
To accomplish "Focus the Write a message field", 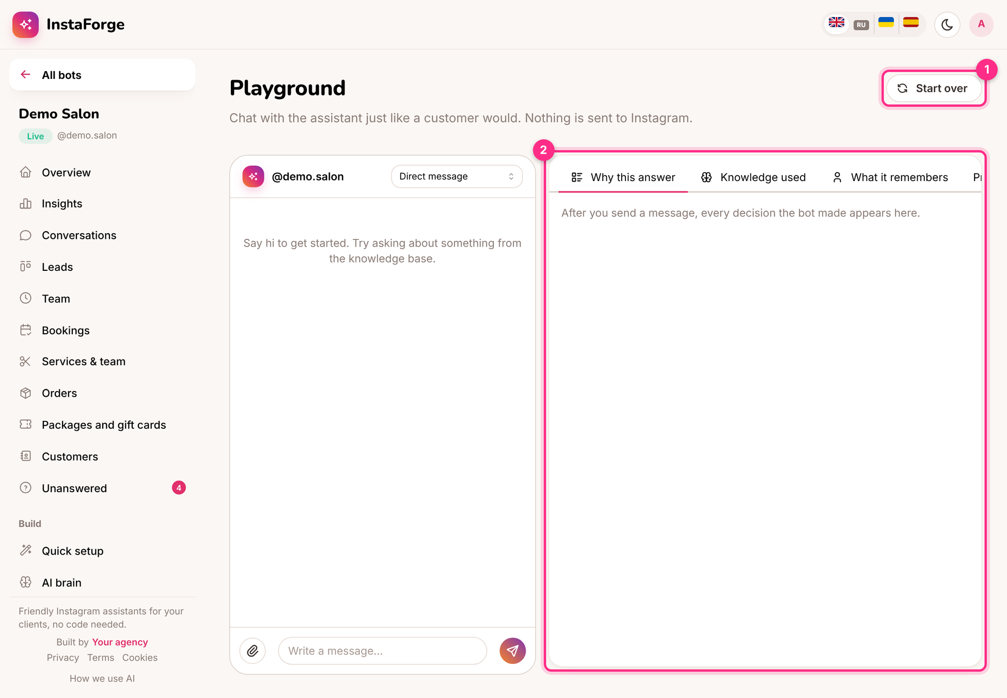I will click(x=382, y=651).
